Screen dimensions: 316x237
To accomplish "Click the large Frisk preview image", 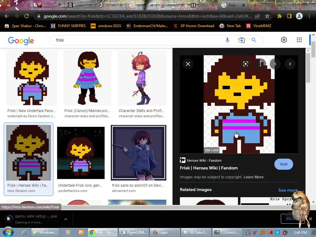I will coord(239,104).
